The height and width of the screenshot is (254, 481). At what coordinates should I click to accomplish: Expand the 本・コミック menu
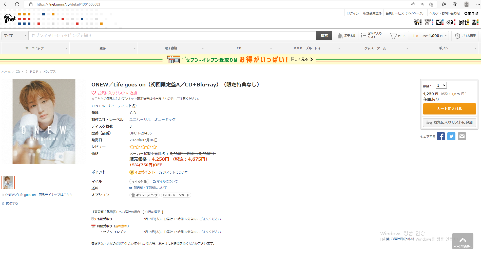click(x=35, y=48)
